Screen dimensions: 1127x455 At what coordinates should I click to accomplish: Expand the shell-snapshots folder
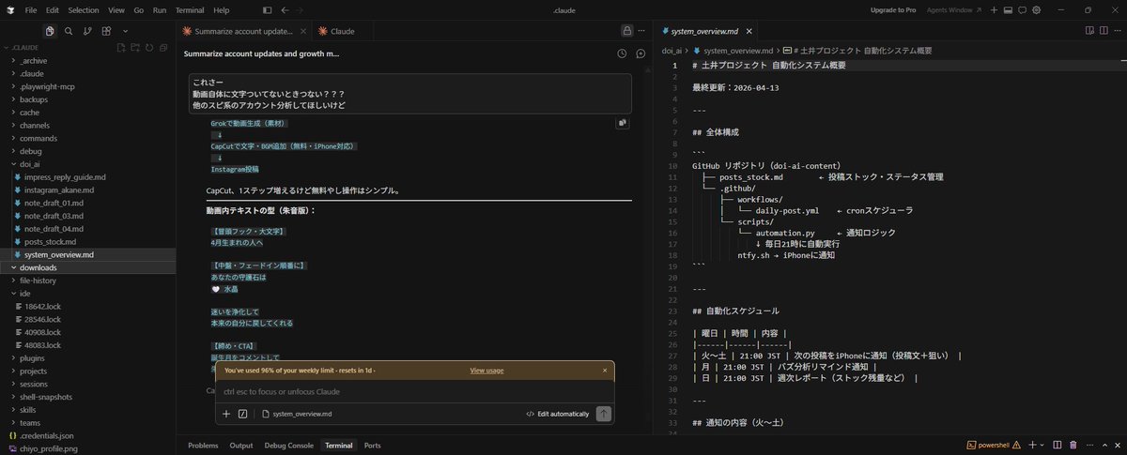(x=88, y=397)
